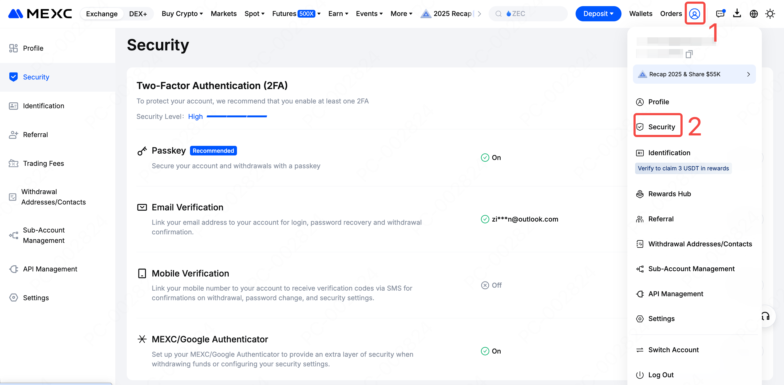The width and height of the screenshot is (784, 385).
Task: Select Identification in left sidebar
Action: (x=43, y=106)
